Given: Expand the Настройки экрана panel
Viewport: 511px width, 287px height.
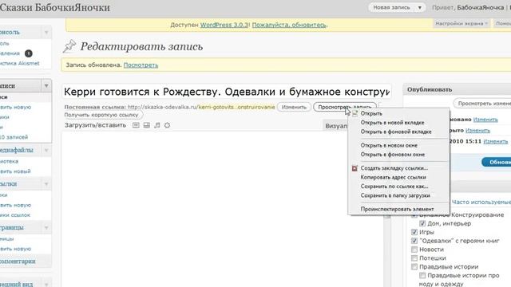Looking at the screenshot, I should [x=461, y=23].
